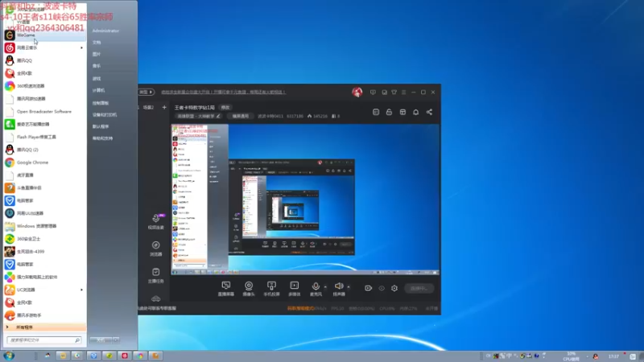Viewport: 644px width, 362px height.
Task: Open notification bell in streaming app
Action: [415, 112]
